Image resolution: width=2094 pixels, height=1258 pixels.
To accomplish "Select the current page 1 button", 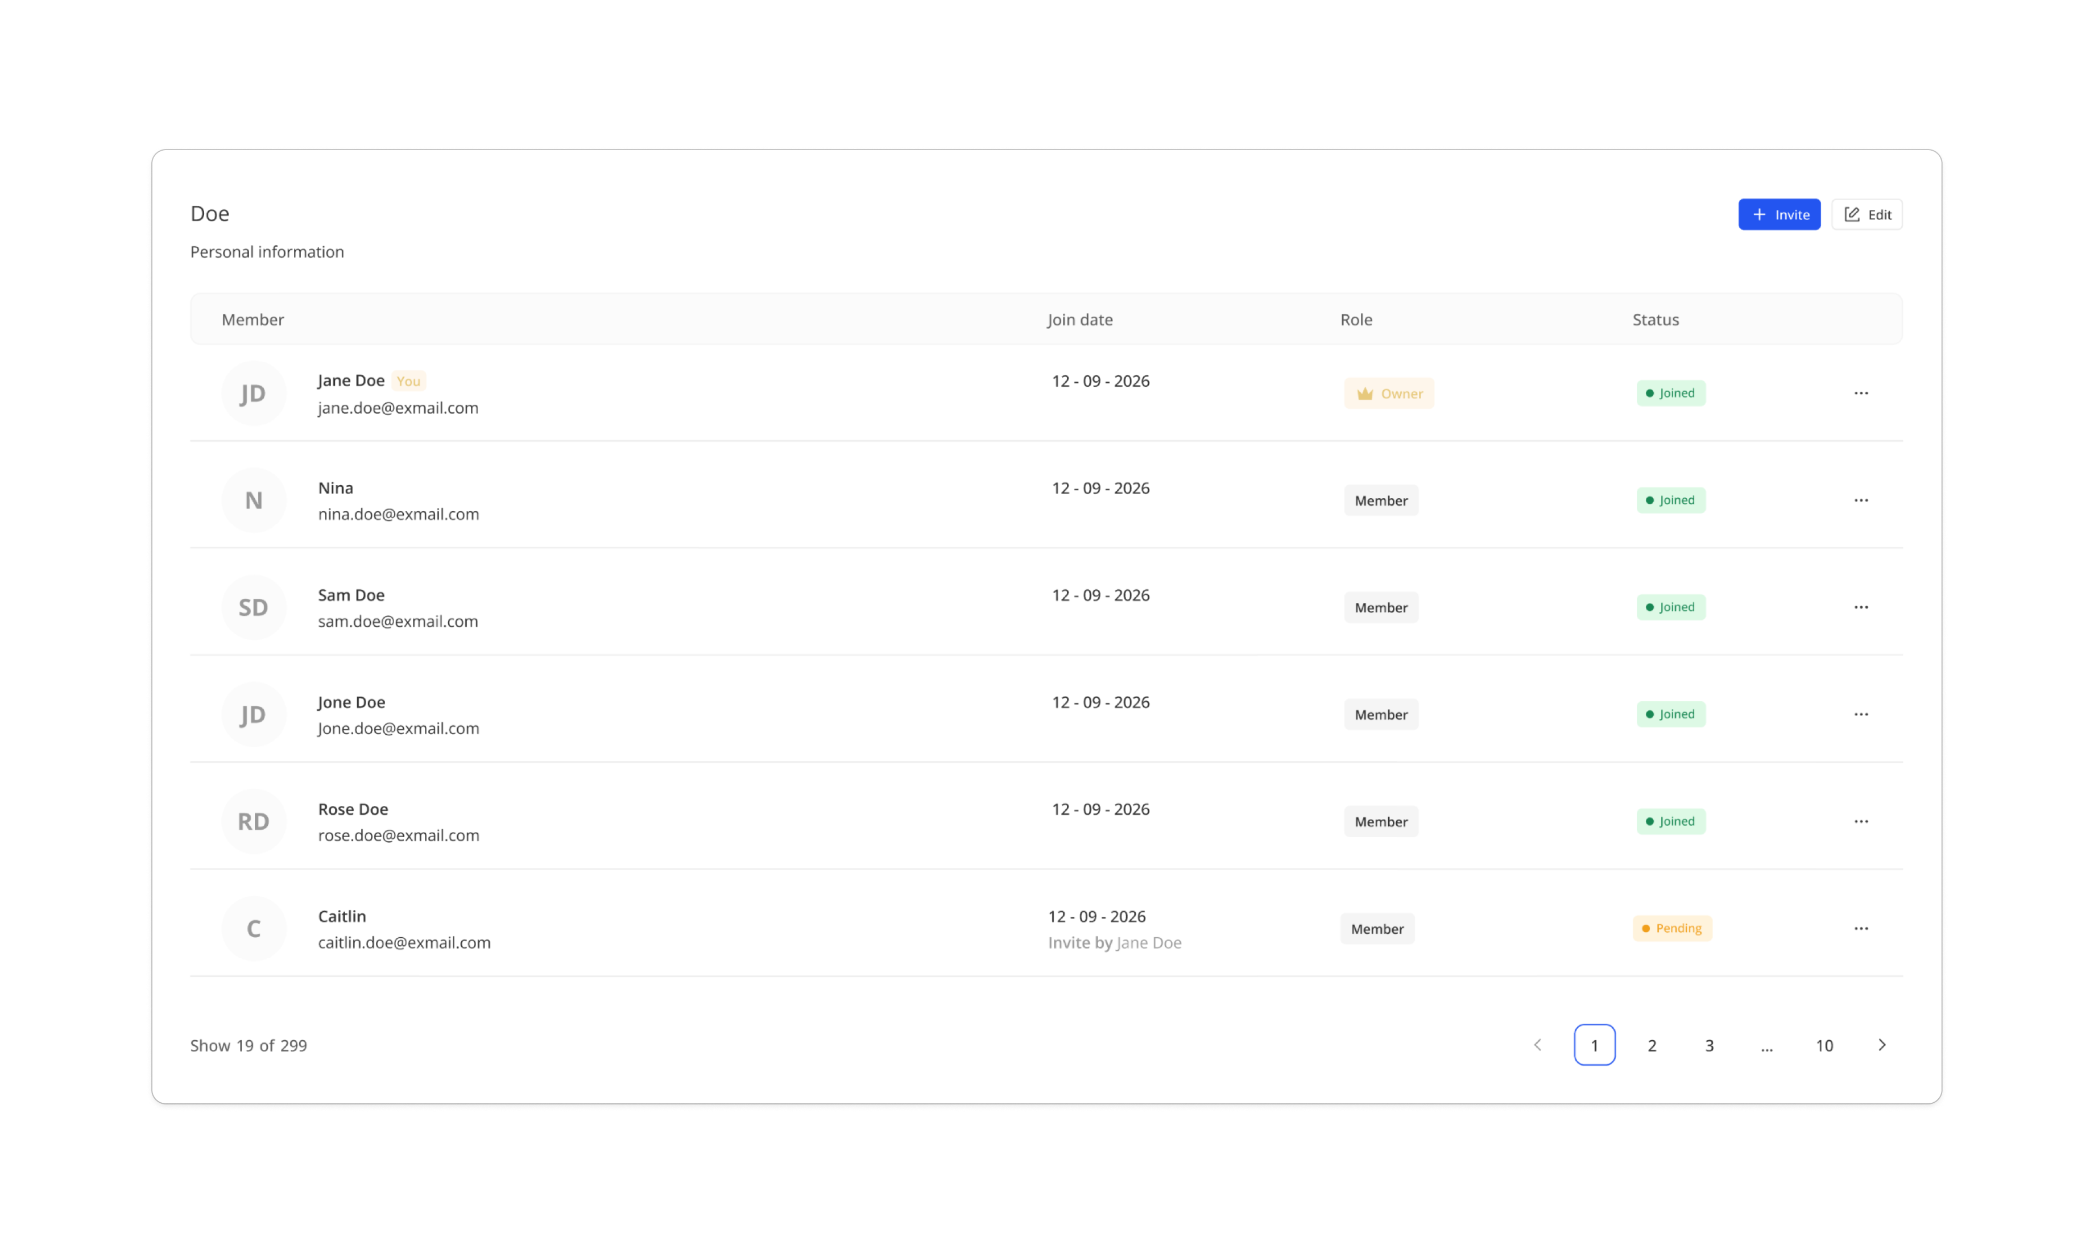I will click(1594, 1044).
